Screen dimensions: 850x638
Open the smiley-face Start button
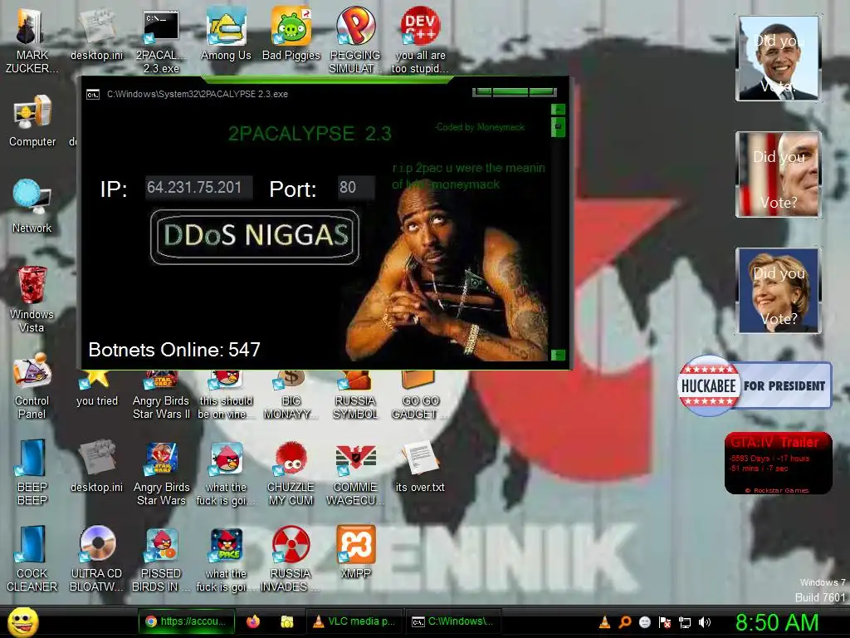[23, 622]
